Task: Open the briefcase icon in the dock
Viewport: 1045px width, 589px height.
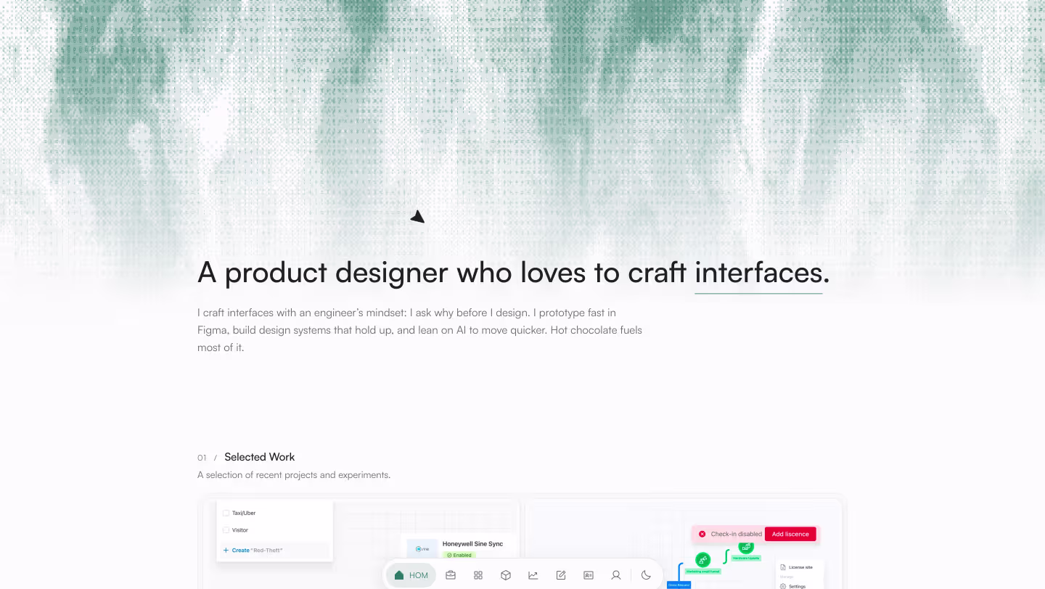Action: 451,575
